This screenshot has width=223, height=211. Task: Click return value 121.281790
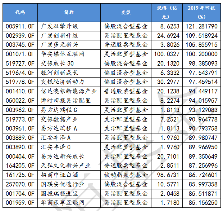point(202,26)
